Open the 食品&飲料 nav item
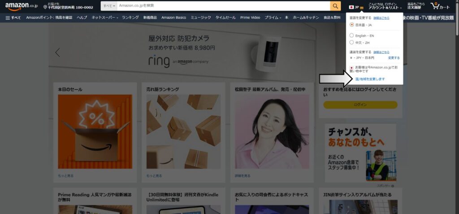This screenshot has width=459, height=214. [x=332, y=17]
